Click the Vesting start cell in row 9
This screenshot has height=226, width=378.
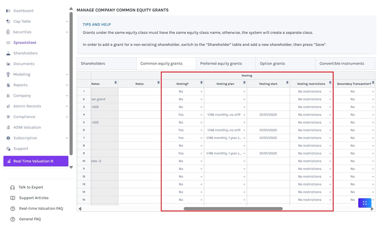(268, 153)
